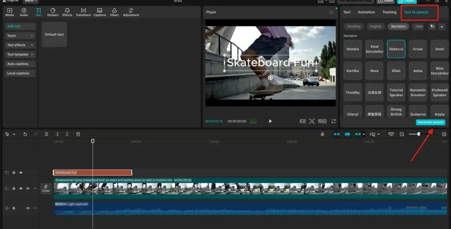Mute the video track audio

point(28,188)
